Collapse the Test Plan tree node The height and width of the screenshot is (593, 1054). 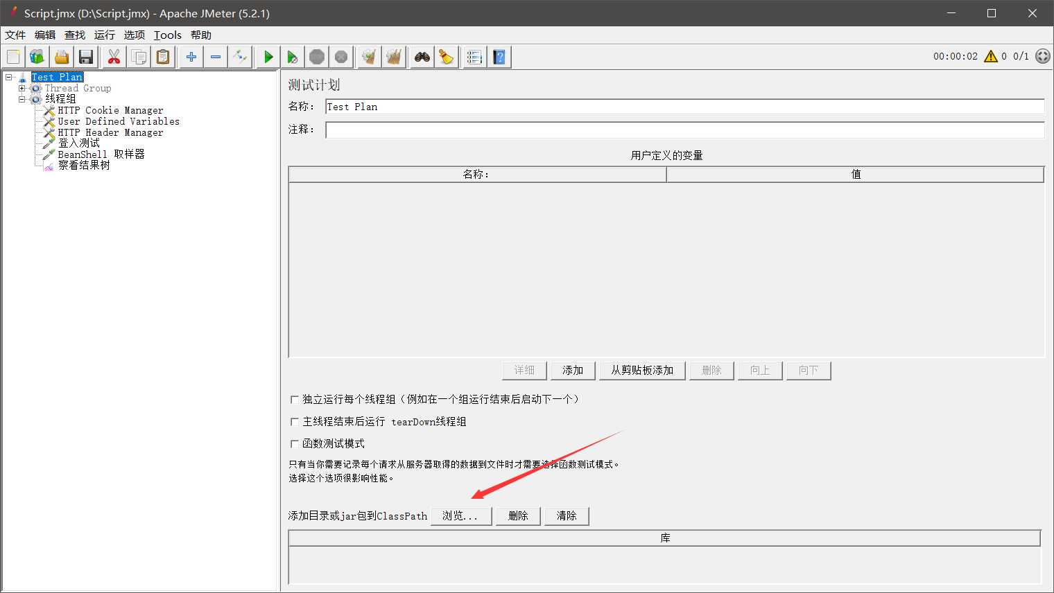pos(9,77)
